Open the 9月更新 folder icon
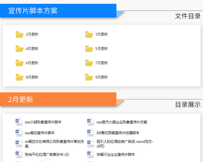The height and width of the screenshot is (162, 203). pos(89,77)
